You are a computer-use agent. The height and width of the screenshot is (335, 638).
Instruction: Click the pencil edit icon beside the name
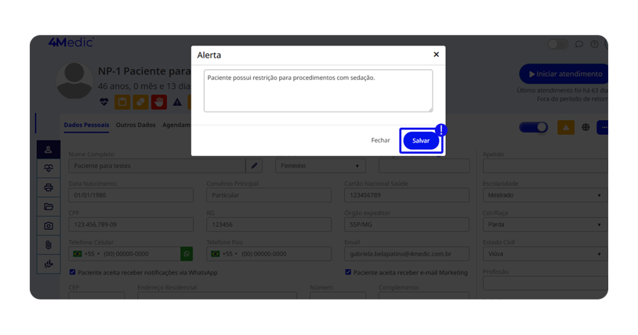pyautogui.click(x=254, y=166)
